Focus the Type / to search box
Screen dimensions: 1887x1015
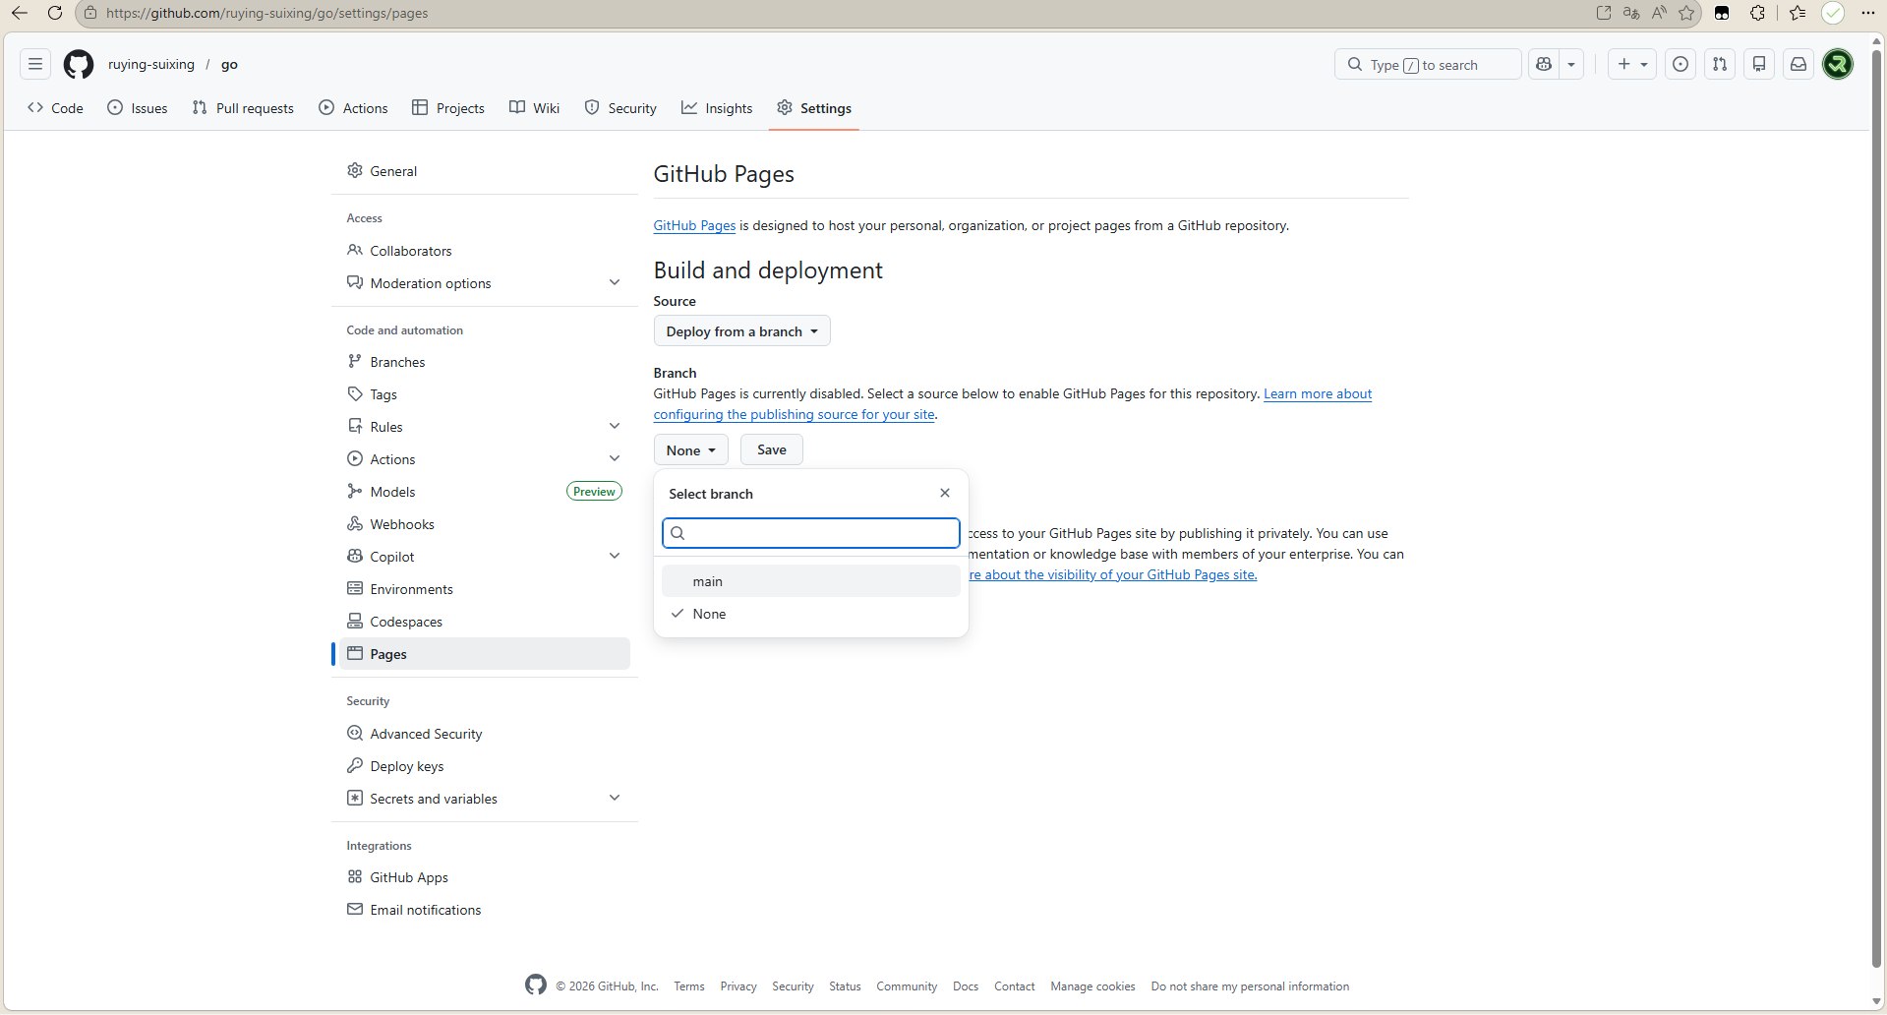click(x=1428, y=64)
